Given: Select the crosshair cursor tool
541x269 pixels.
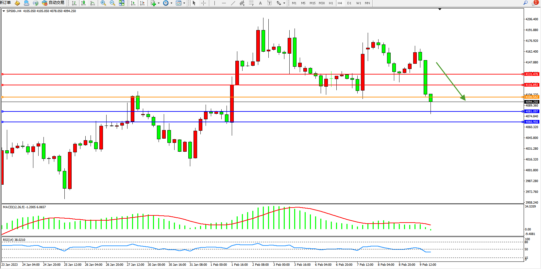Looking at the screenshot, I should (x=203, y=3).
